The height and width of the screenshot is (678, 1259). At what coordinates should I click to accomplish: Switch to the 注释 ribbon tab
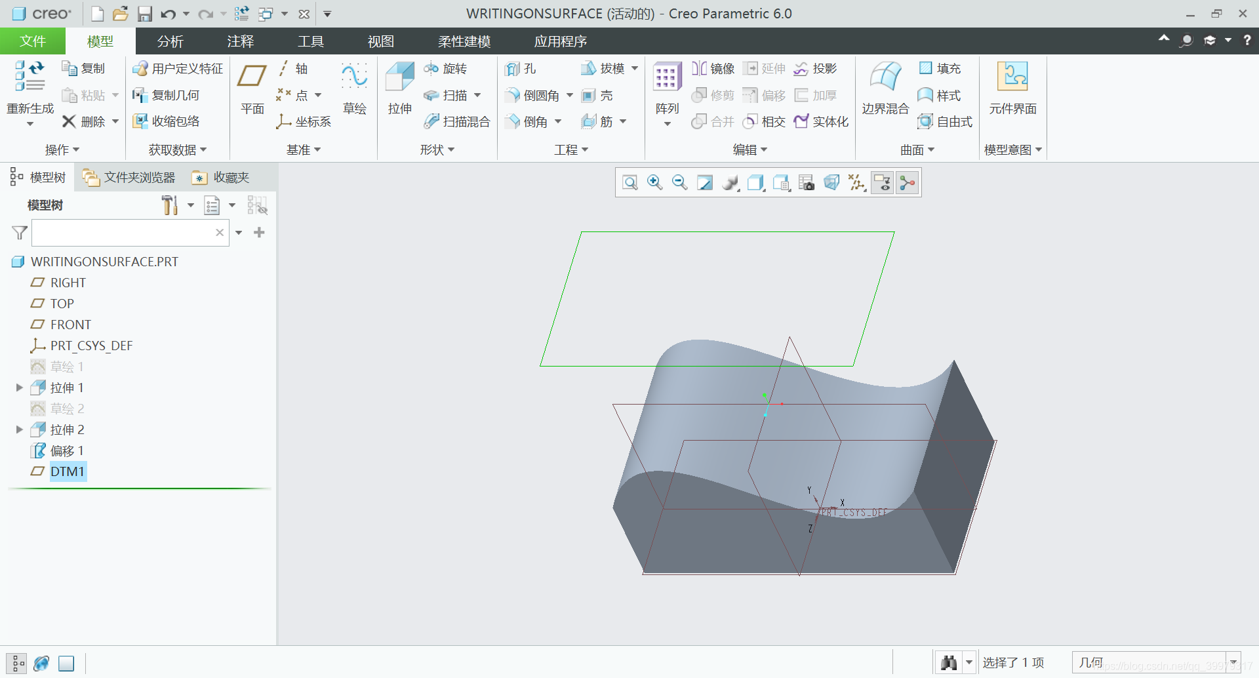tap(241, 41)
